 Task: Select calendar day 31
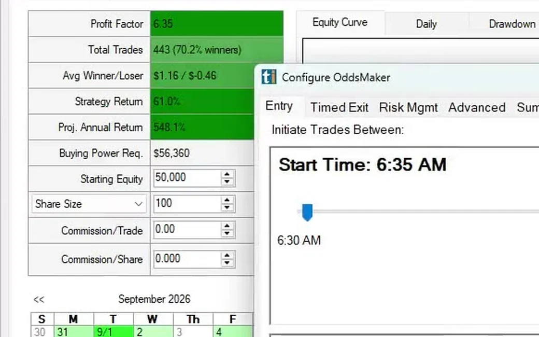[74, 331]
